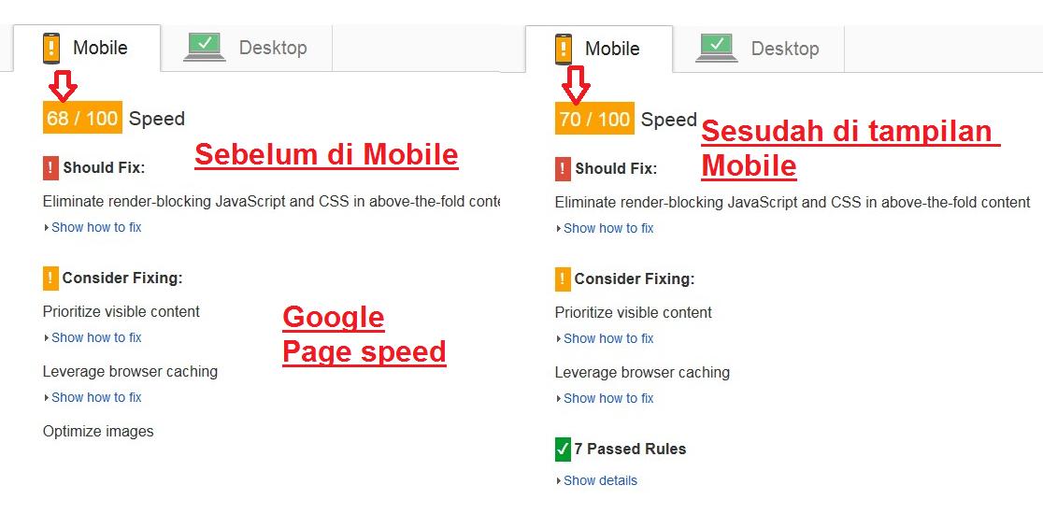1043x514 pixels.
Task: Expand fix for Prioritize visible content, left panel
Action: [x=96, y=337]
